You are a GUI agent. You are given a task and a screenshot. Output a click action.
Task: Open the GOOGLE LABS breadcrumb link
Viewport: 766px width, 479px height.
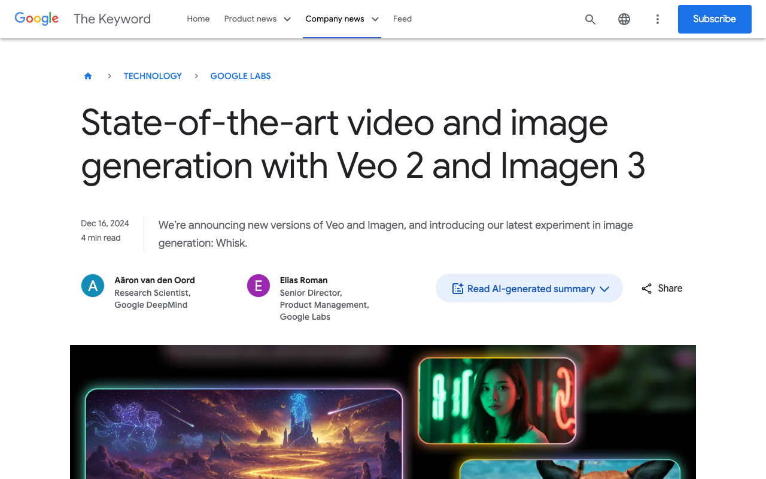pyautogui.click(x=240, y=75)
